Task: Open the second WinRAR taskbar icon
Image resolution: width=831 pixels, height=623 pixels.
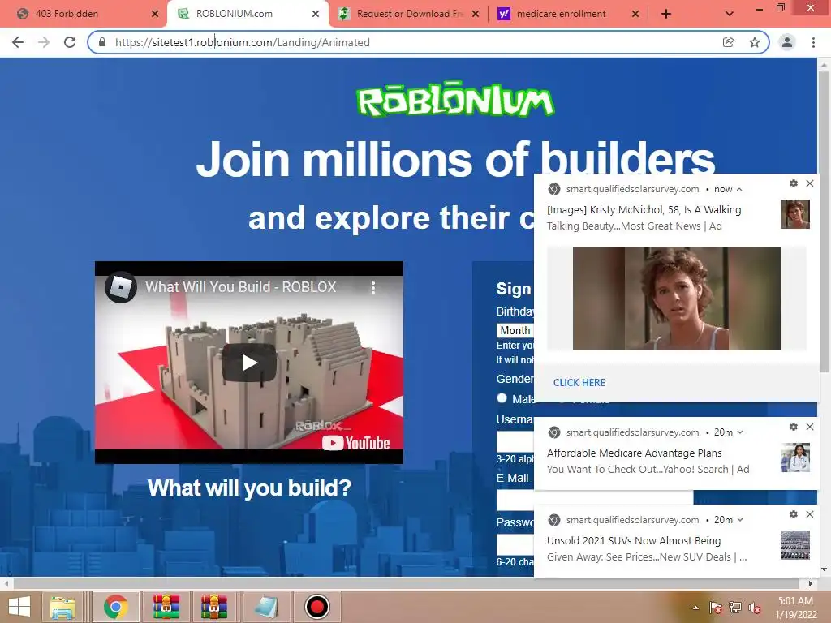Action: coord(214,607)
